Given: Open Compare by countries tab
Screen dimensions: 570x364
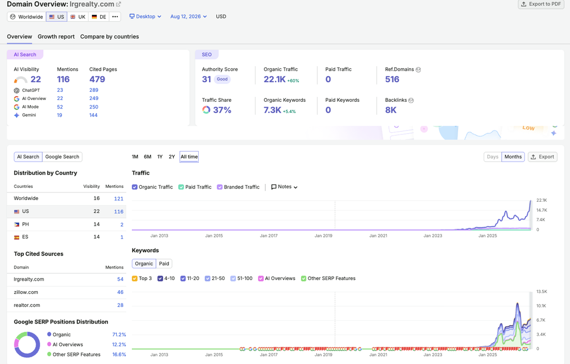Looking at the screenshot, I should 110,37.
